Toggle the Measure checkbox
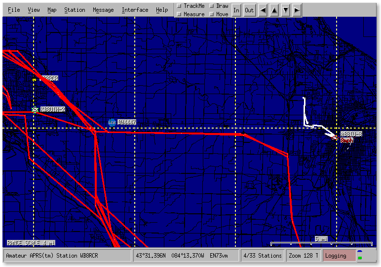 point(179,14)
